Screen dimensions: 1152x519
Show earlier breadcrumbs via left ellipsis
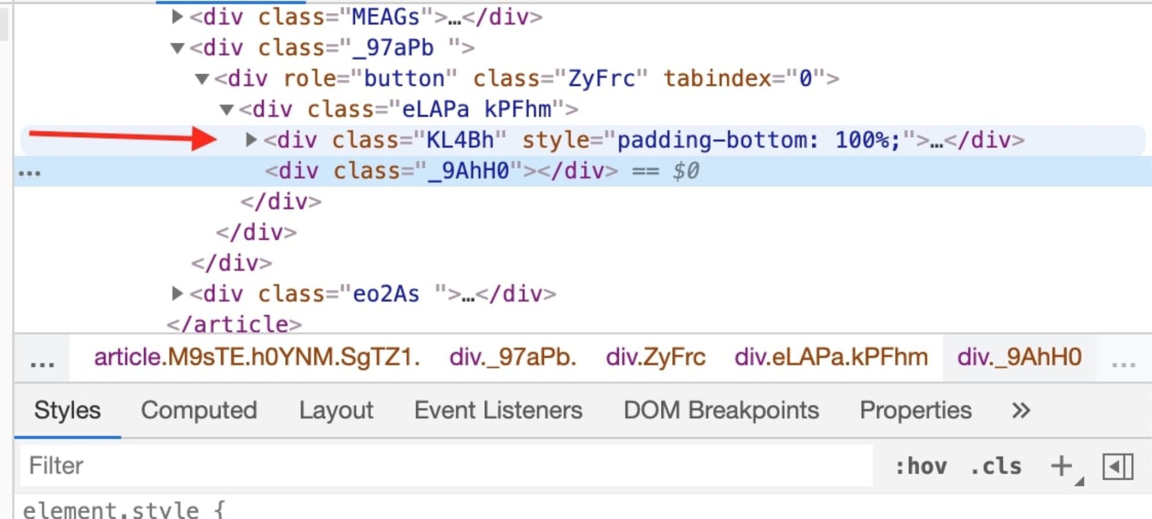coord(42,359)
